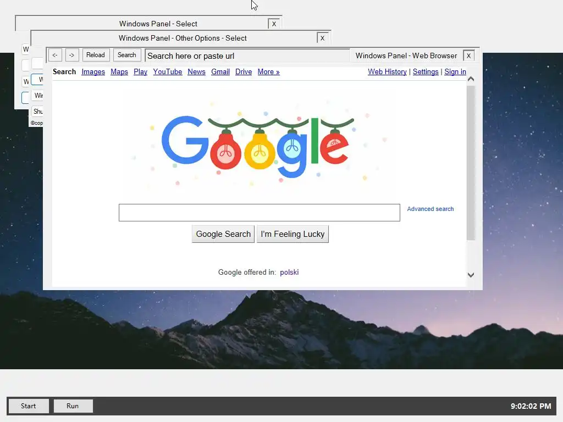Focus the 'Search here or paste url' field
Viewport: 563px width, 422px height.
pos(247,55)
